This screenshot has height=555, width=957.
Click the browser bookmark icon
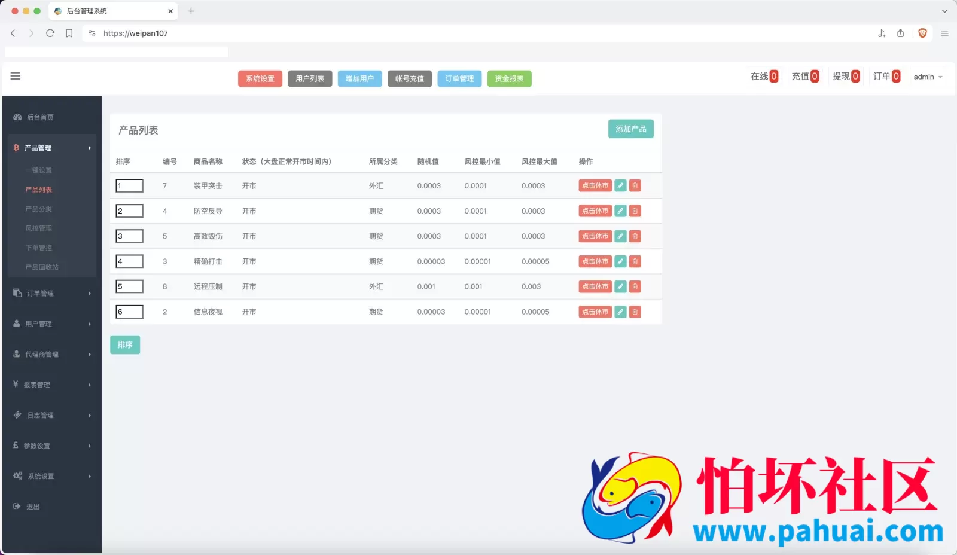point(69,33)
